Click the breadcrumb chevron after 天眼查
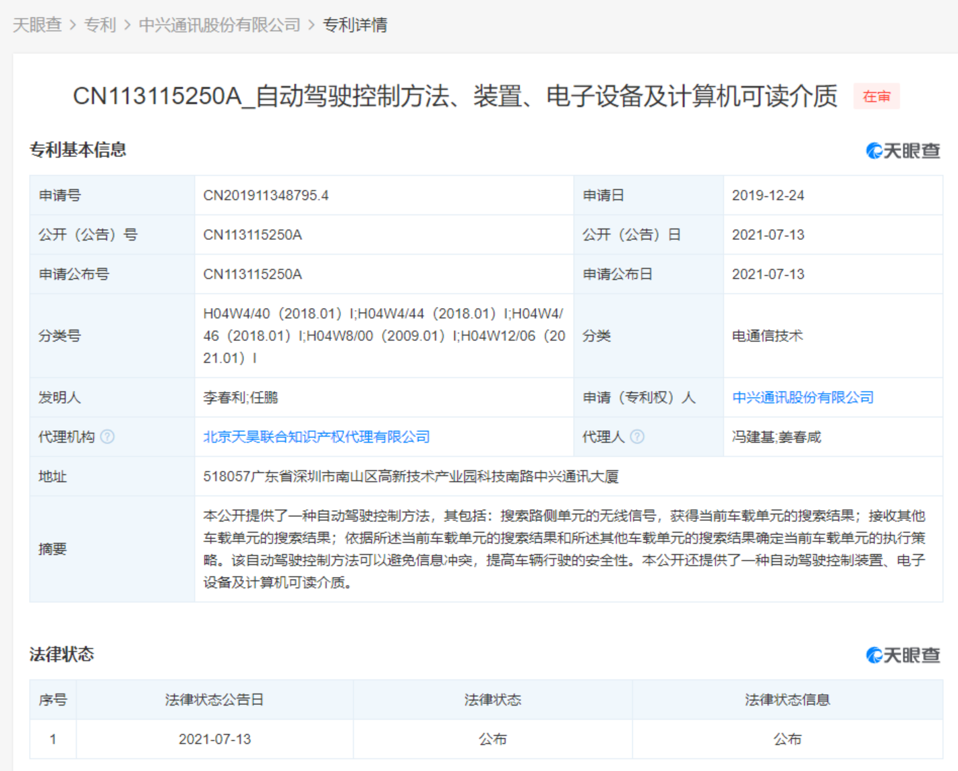The height and width of the screenshot is (771, 958). pyautogui.click(x=72, y=24)
